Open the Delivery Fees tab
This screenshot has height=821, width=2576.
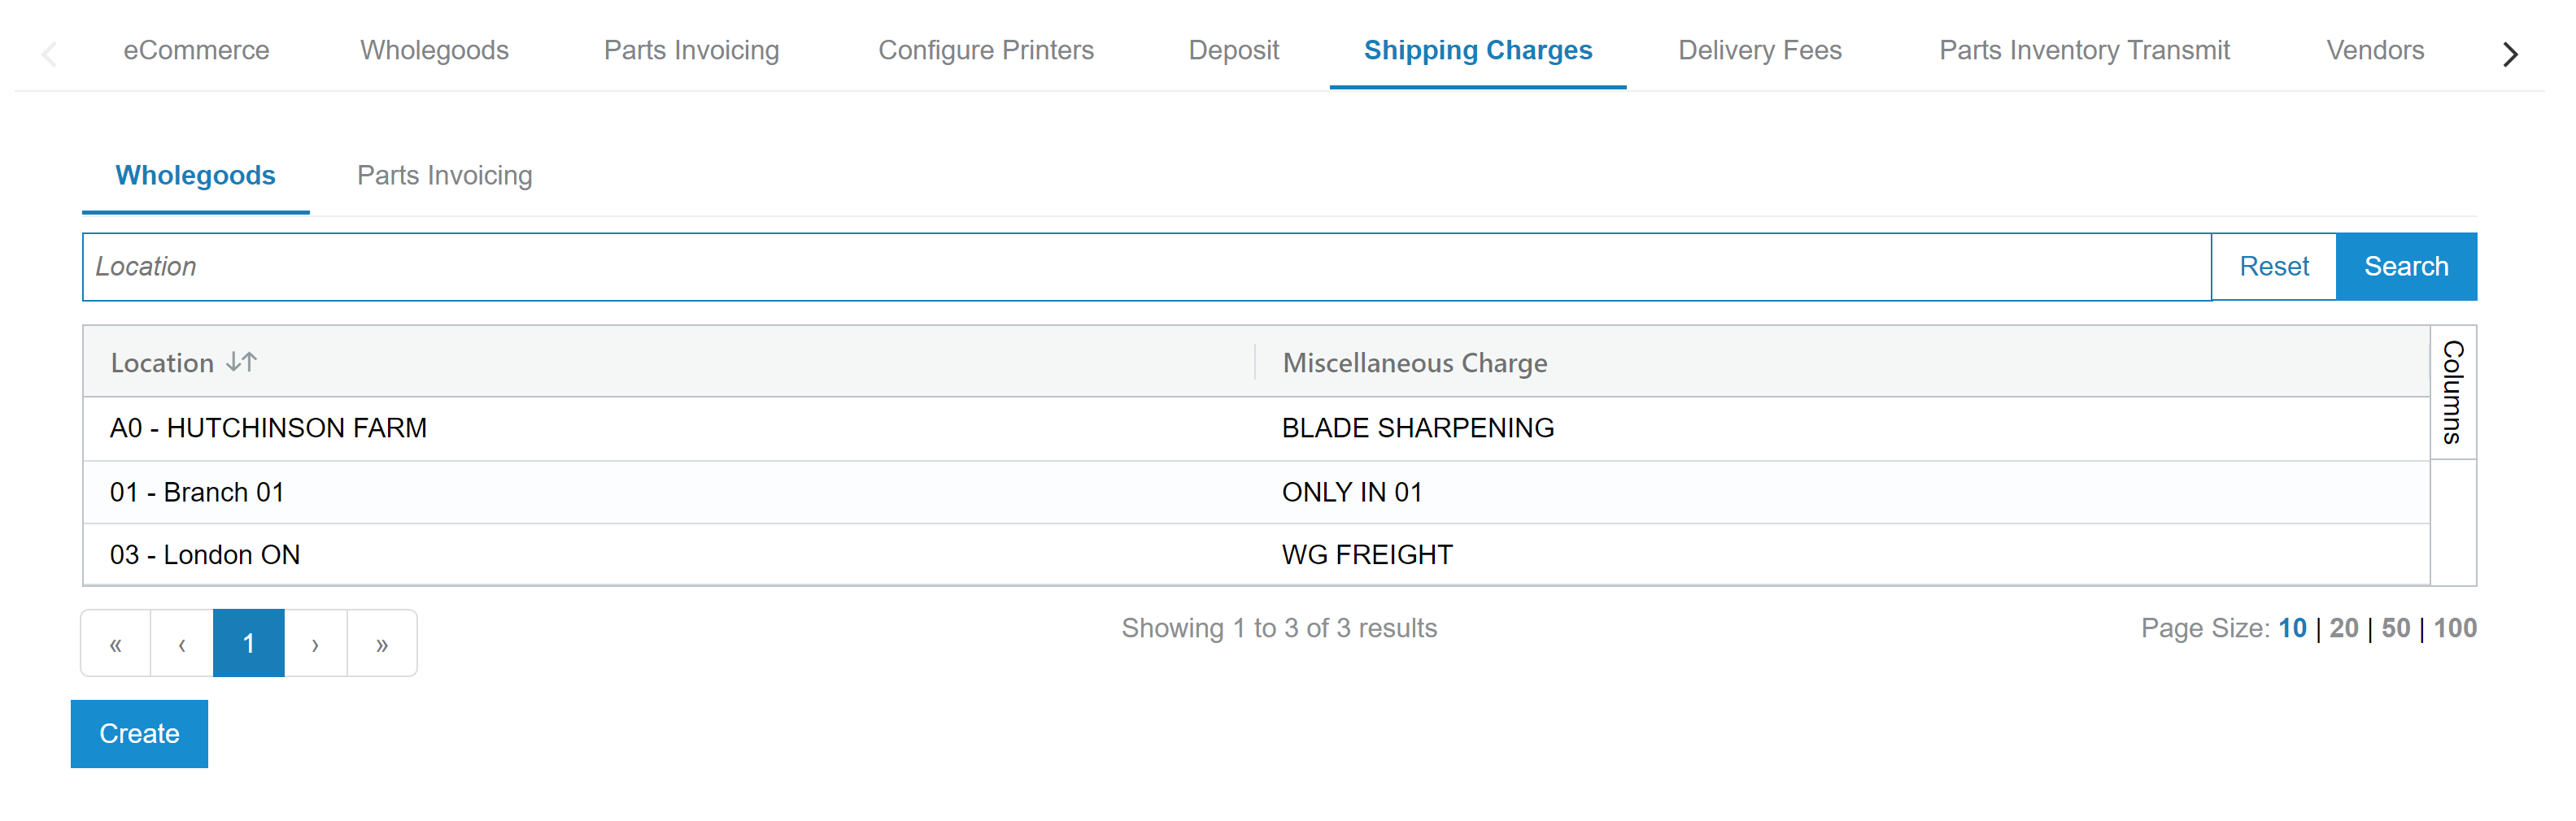pyautogui.click(x=1759, y=50)
